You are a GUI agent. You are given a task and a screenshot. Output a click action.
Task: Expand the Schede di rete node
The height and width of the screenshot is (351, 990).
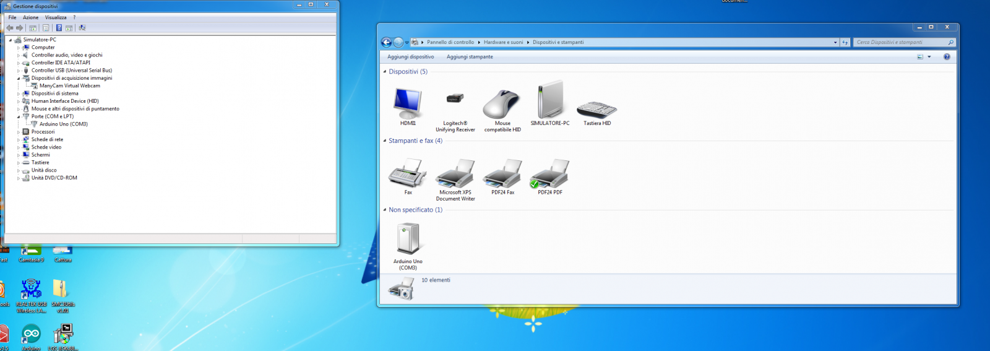click(19, 139)
